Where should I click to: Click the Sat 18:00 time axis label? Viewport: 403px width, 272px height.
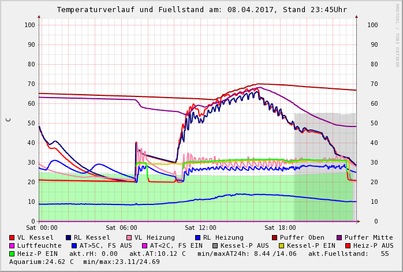click(x=280, y=228)
